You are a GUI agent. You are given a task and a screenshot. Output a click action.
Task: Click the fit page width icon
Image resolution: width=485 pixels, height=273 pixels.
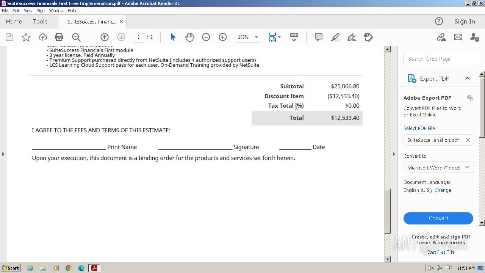pos(272,37)
